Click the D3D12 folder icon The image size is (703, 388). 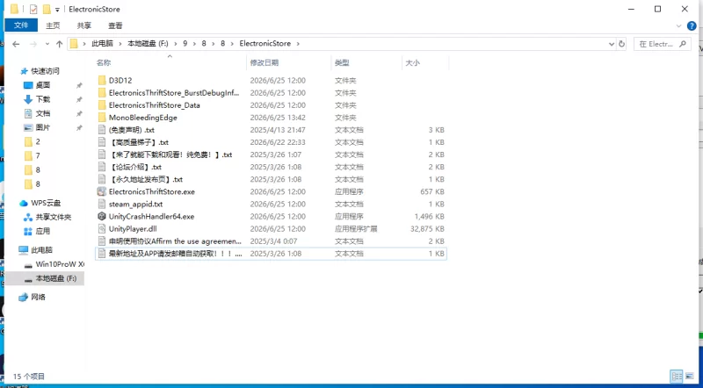(x=102, y=81)
